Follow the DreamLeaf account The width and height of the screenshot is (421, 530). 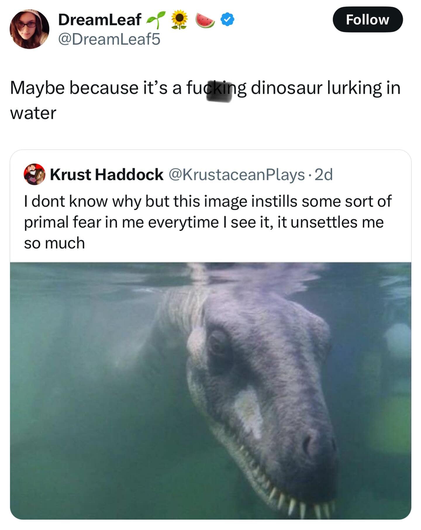click(x=367, y=20)
